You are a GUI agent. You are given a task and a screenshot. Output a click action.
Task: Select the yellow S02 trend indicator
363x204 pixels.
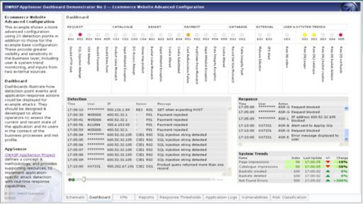[314, 35]
